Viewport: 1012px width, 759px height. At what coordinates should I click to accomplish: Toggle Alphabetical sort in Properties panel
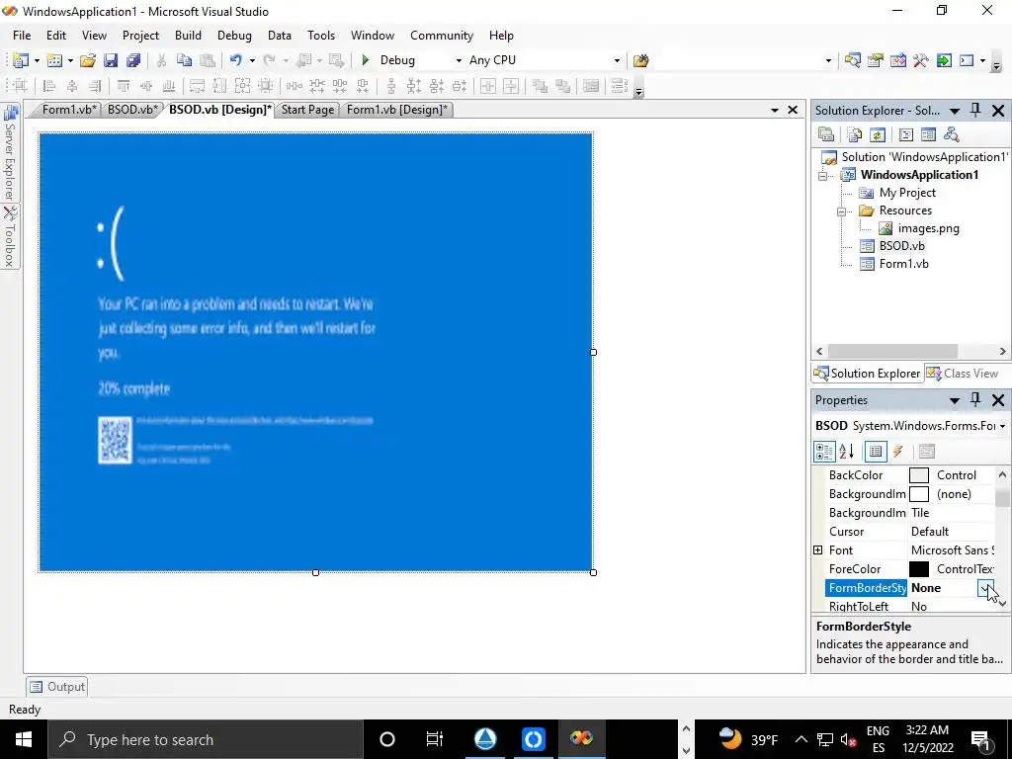pyautogui.click(x=847, y=451)
